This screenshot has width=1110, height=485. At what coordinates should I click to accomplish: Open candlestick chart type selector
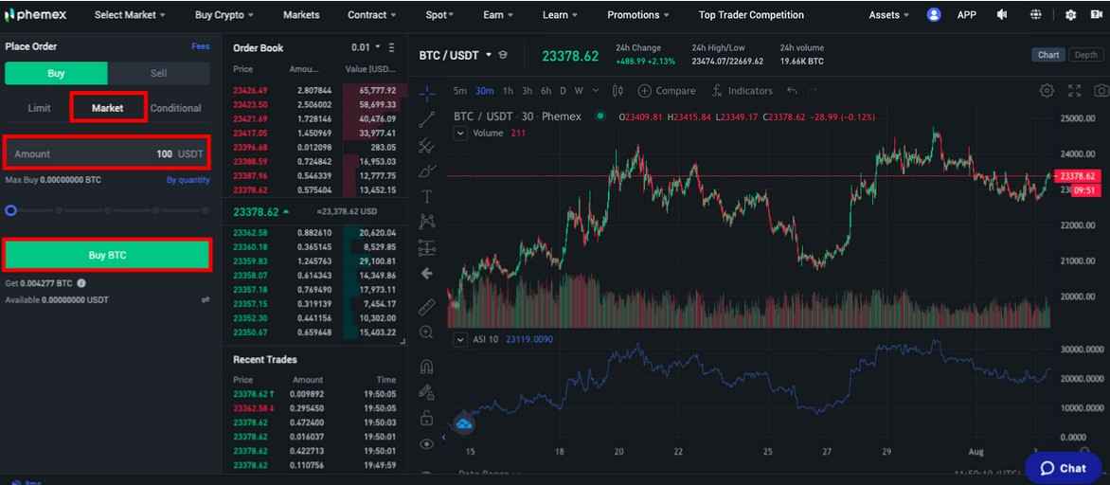point(618,91)
